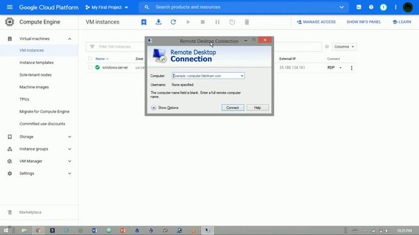Tick the select-all header checkbox
419x235 pixels.
point(90,59)
